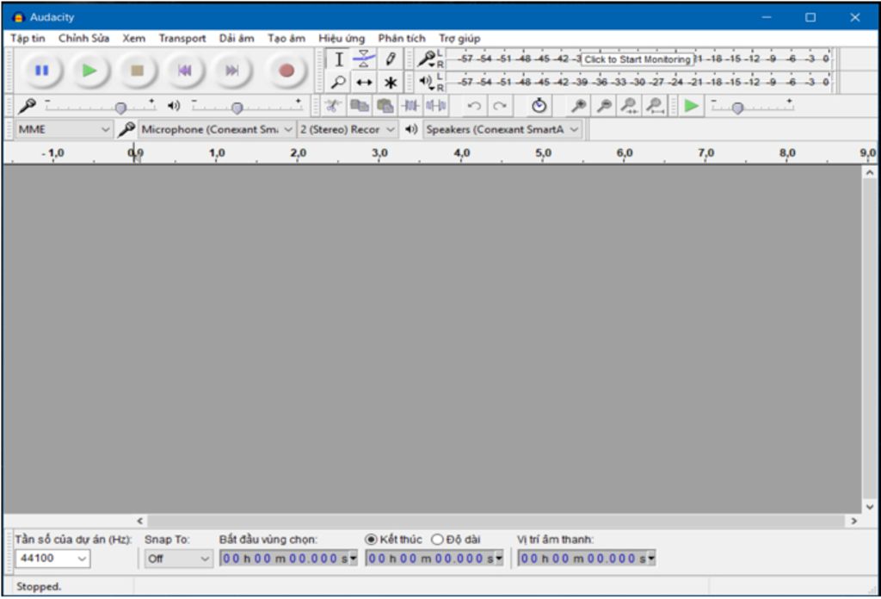881x599 pixels.
Task: Open the Speakers playback device dropdown
Action: tap(502, 130)
